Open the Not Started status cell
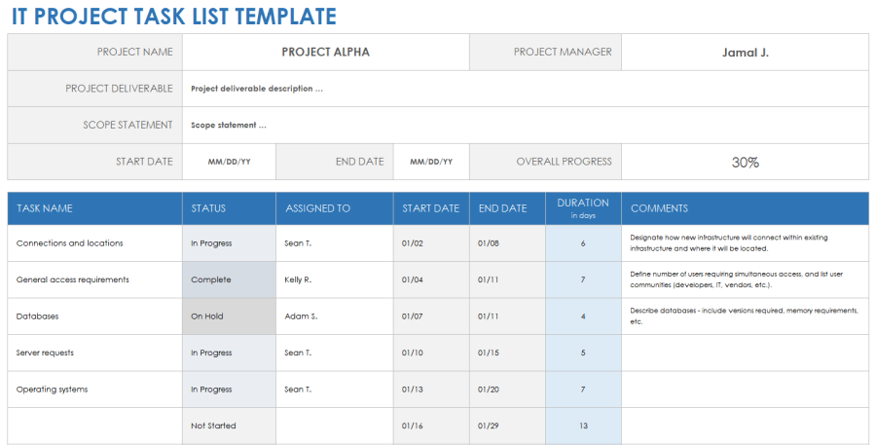The image size is (876, 445). pos(229,426)
